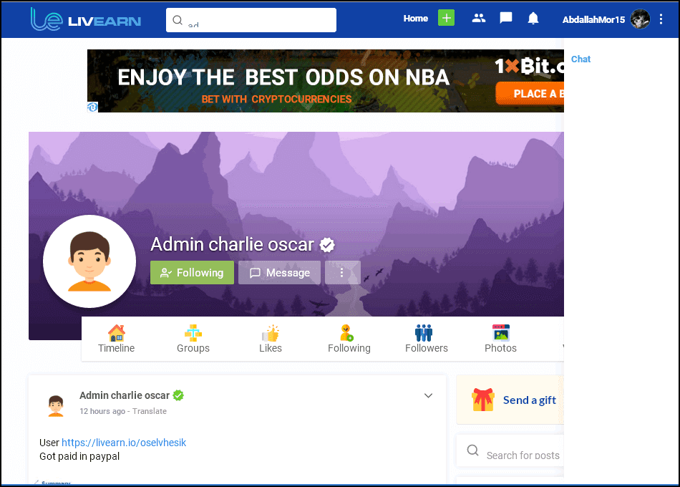Viewport: 680px width, 487px height.
Task: Open profile more options three-dot button
Action: pos(342,273)
